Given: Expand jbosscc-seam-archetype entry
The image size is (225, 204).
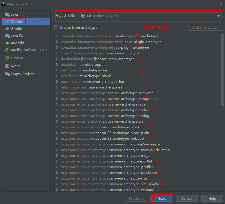Looking at the screenshot, I should pos(57,59).
